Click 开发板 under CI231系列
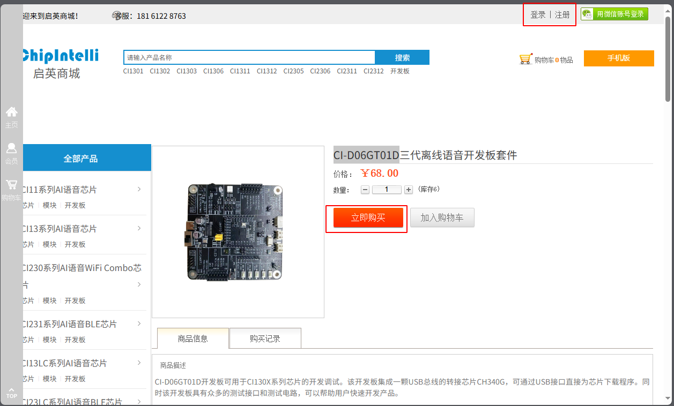 (75, 340)
